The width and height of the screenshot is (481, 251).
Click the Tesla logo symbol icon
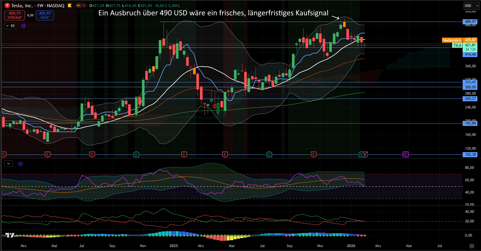click(x=7, y=6)
